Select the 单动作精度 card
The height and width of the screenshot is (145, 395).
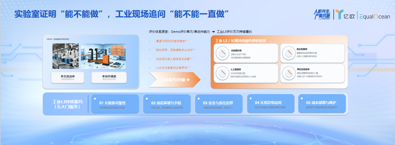click(x=109, y=77)
